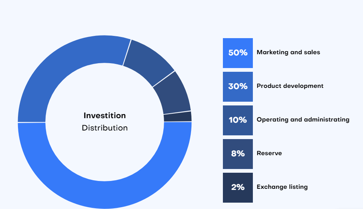Click the largest bright-blue donut segment
The height and width of the screenshot is (209, 363).
tap(105, 194)
